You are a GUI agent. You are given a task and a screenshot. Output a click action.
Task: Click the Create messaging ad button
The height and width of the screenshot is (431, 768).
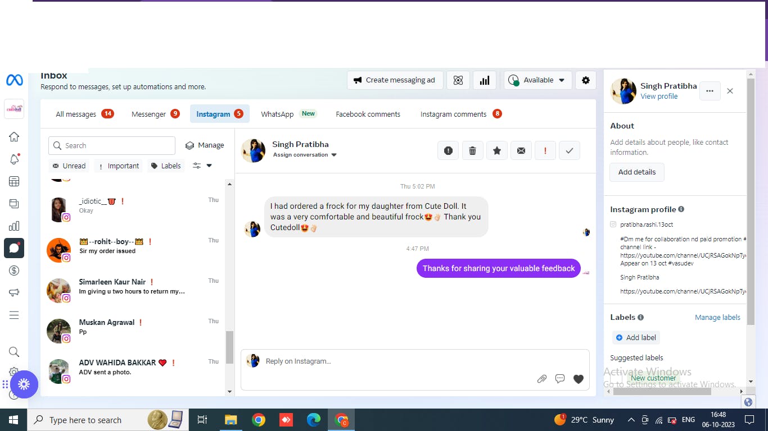395,80
